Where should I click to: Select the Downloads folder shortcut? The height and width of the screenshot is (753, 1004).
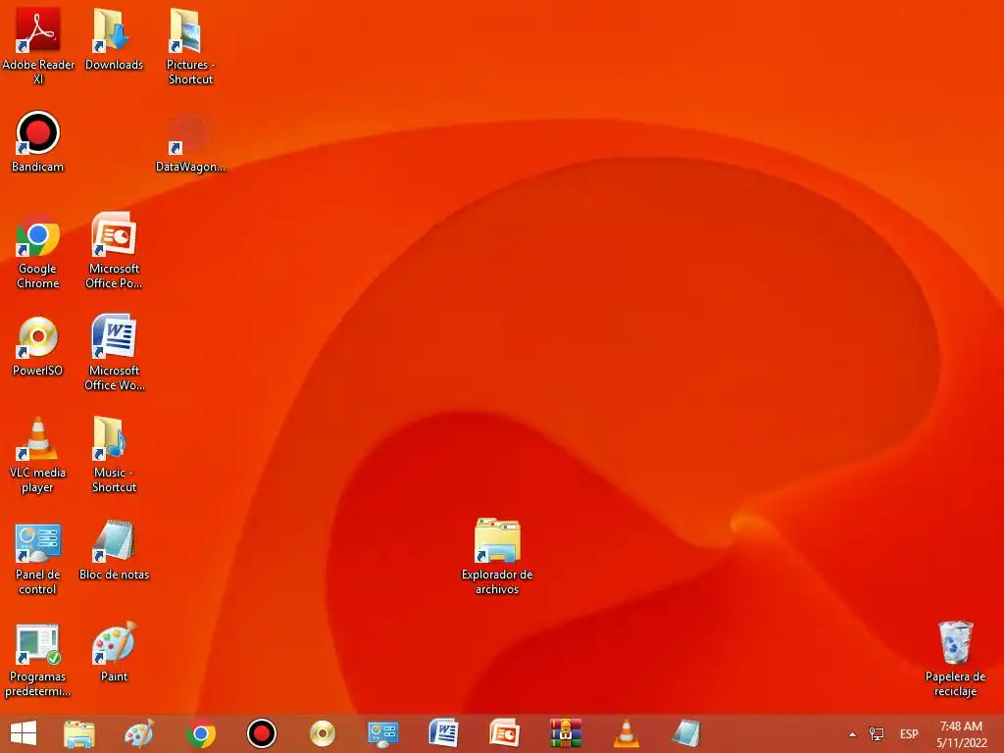click(x=114, y=38)
